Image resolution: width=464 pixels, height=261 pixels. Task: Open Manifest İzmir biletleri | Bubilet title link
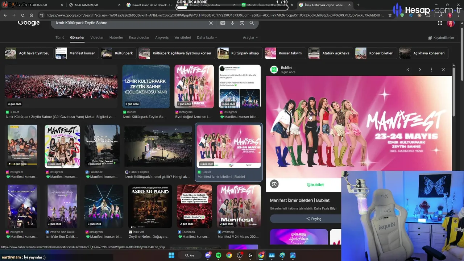point(300,200)
